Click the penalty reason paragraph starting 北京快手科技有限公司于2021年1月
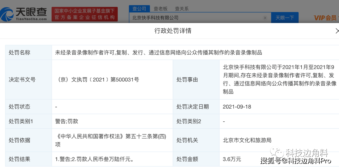This screenshot has width=339, height=168. pyautogui.click(x=280, y=79)
